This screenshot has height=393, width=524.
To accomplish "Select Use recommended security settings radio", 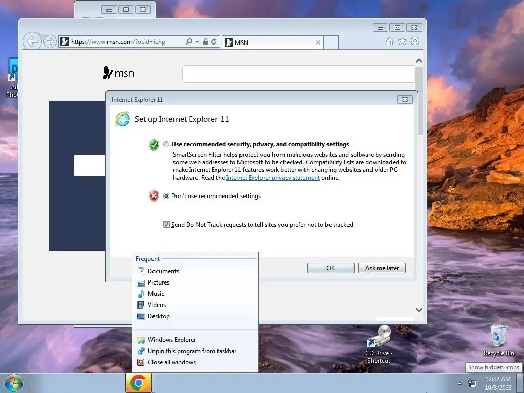I will click(x=166, y=144).
